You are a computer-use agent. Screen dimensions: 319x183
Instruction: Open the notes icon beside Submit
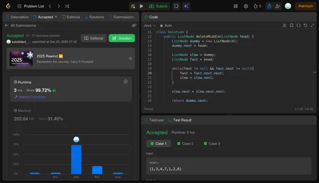point(176,6)
